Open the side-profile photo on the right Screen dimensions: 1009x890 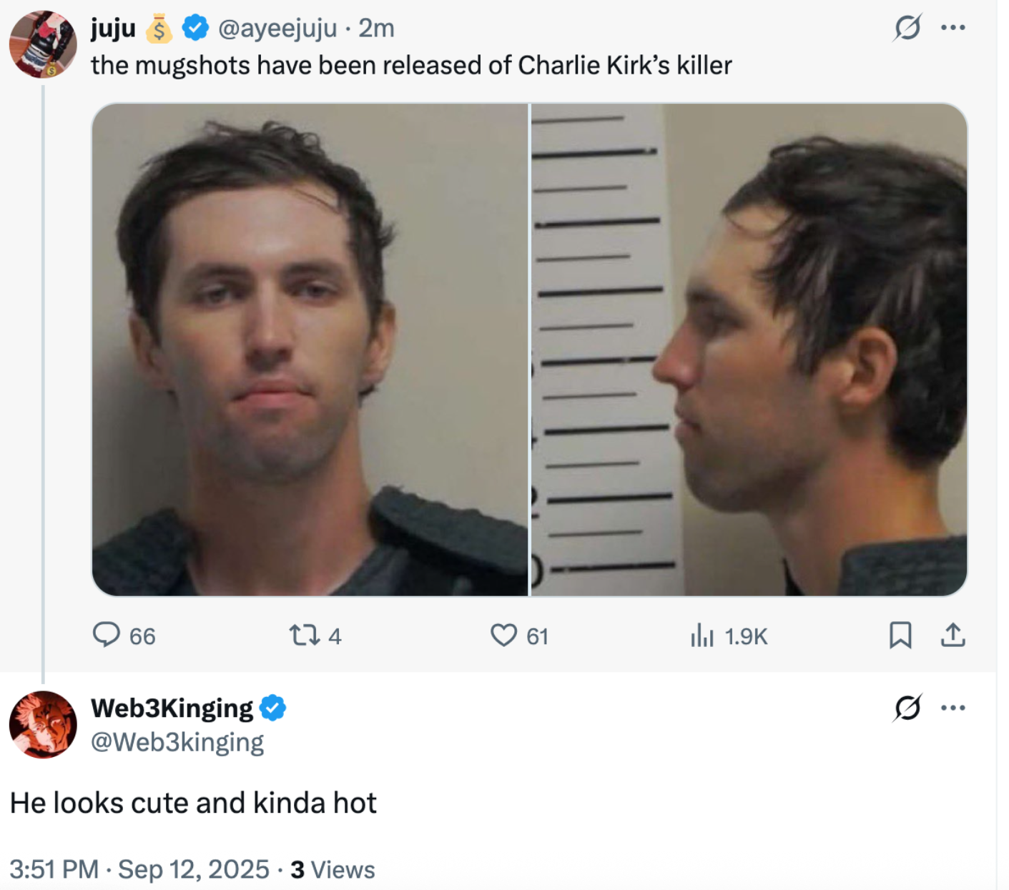(749, 350)
